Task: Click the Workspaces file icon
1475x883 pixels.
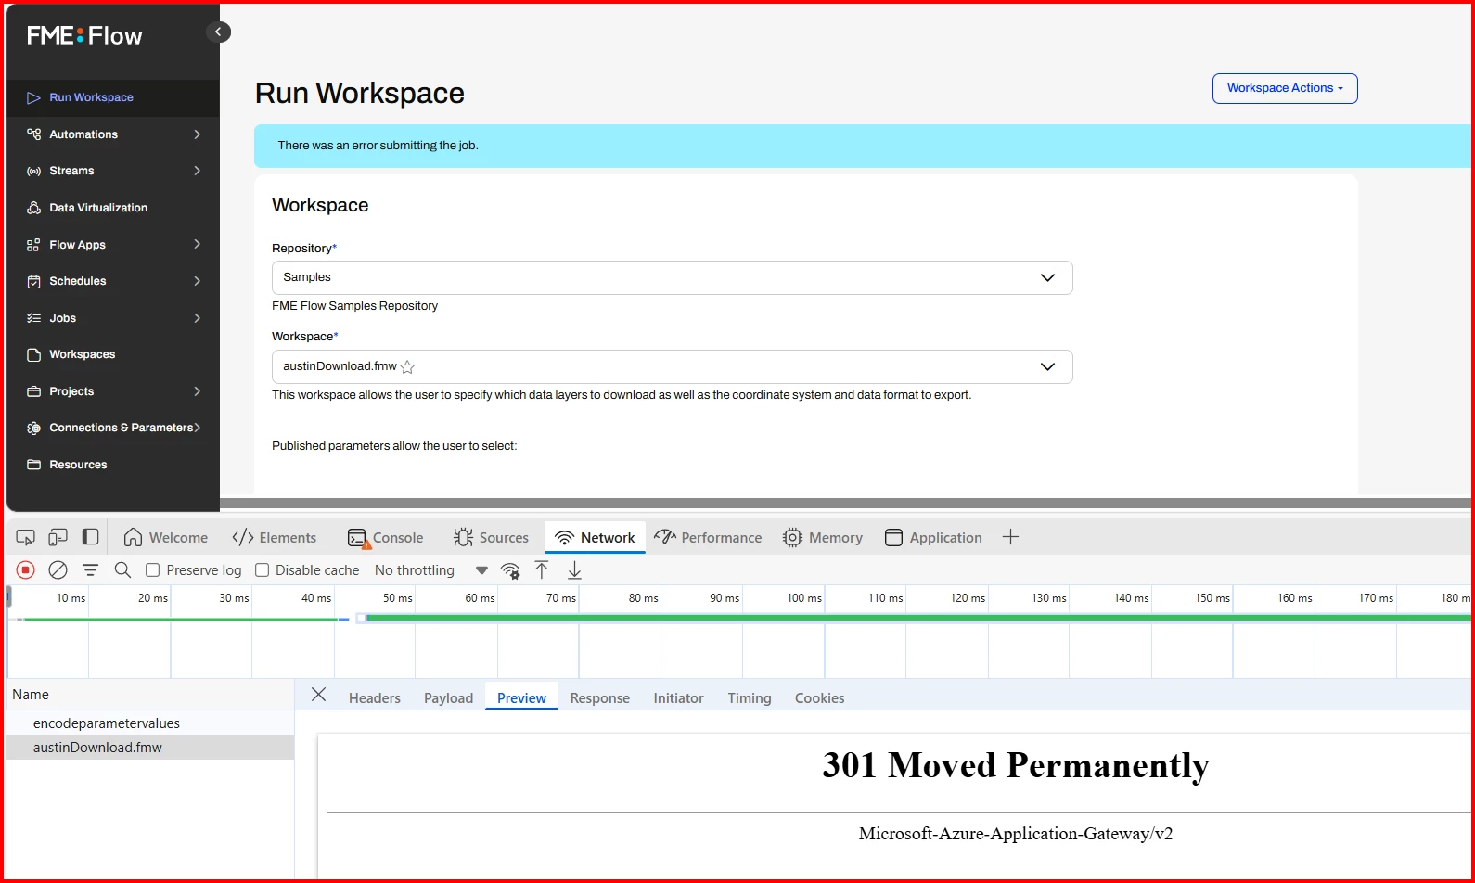Action: click(33, 354)
